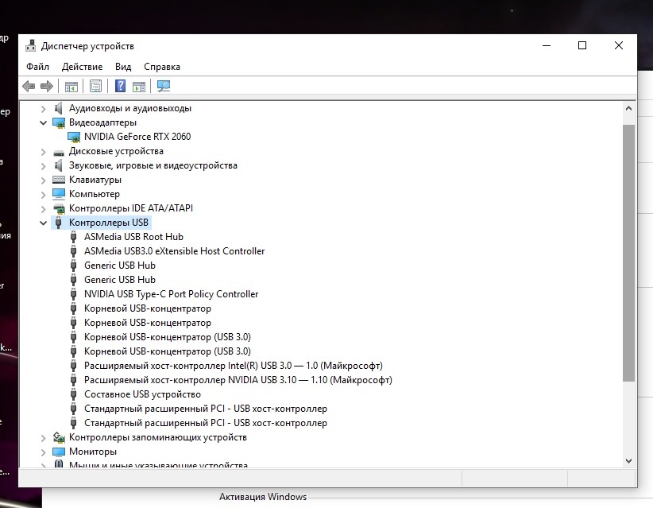Expand Контроллеры запоминающих устройств node
653x508 pixels.
click(44, 438)
